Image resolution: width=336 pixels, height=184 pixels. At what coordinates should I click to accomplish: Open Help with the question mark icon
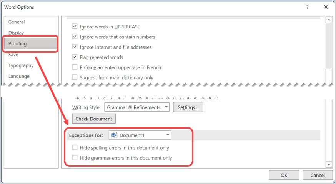[x=307, y=7]
